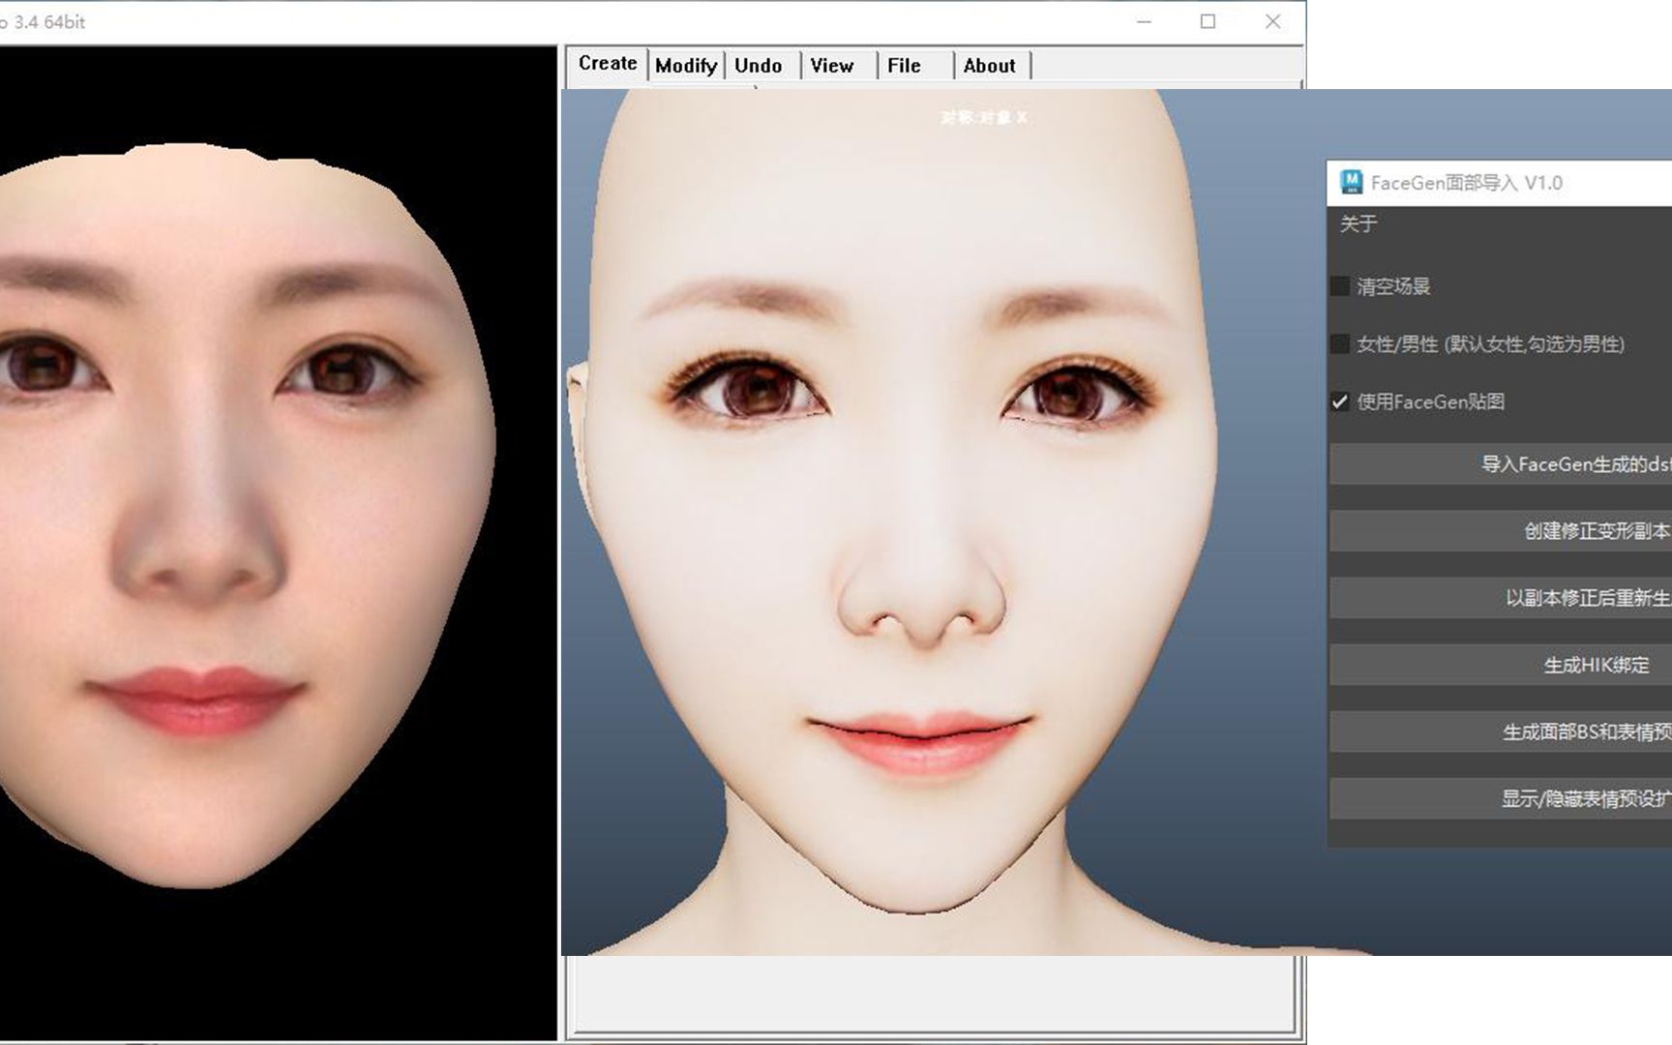Open the Create menu in FaceGen
Image resolution: width=1672 pixels, height=1045 pixels.
click(606, 63)
